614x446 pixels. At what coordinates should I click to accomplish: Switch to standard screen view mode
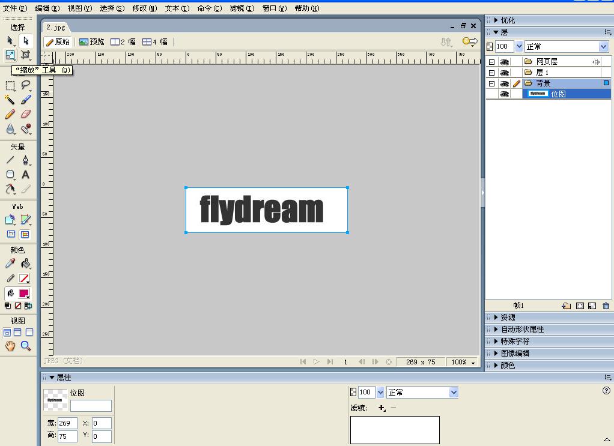pos(7,333)
